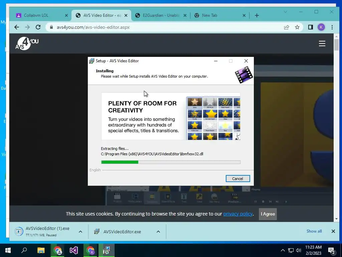Toggle the Chrome side panel

tap(310, 27)
